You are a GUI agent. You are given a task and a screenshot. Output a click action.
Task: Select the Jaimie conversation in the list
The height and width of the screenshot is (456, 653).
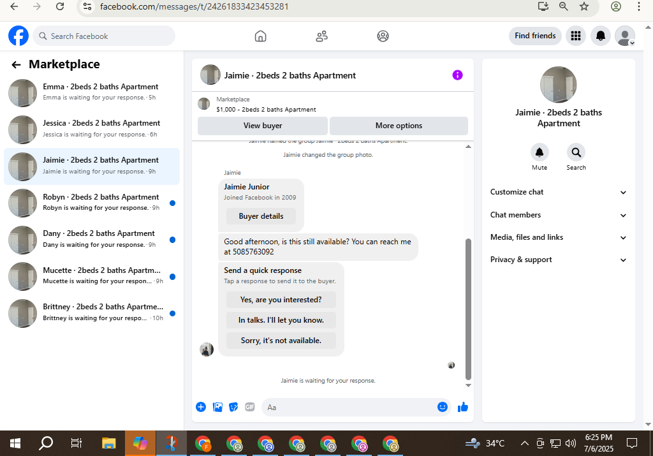click(x=92, y=166)
